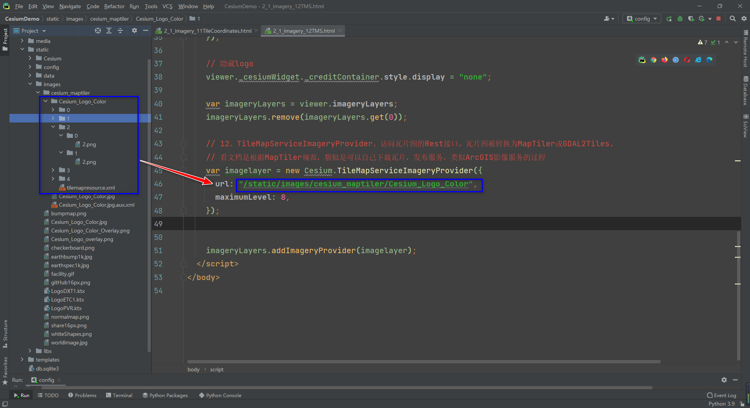Open the VCS menu

(167, 6)
